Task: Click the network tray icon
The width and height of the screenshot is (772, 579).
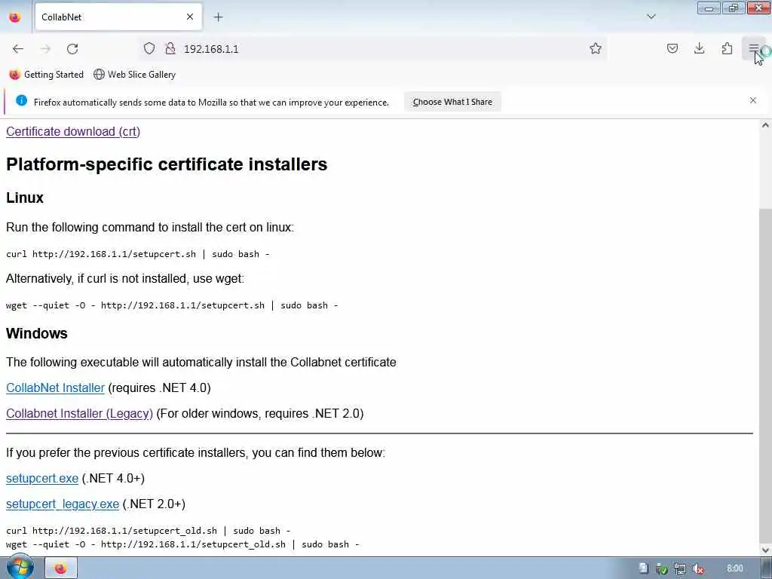Action: [680, 568]
